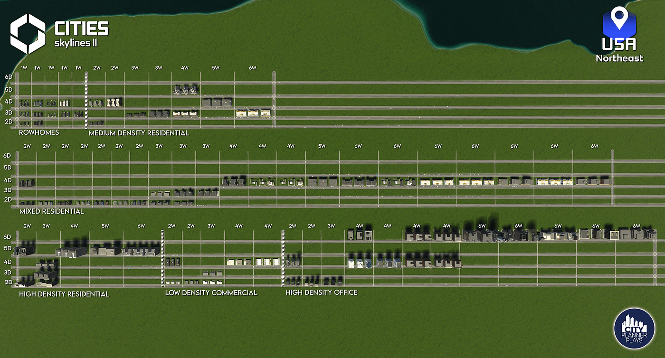Select the LOW DENSITY COMMERCIAL label
Viewport: 665px width, 358px height.
211,293
